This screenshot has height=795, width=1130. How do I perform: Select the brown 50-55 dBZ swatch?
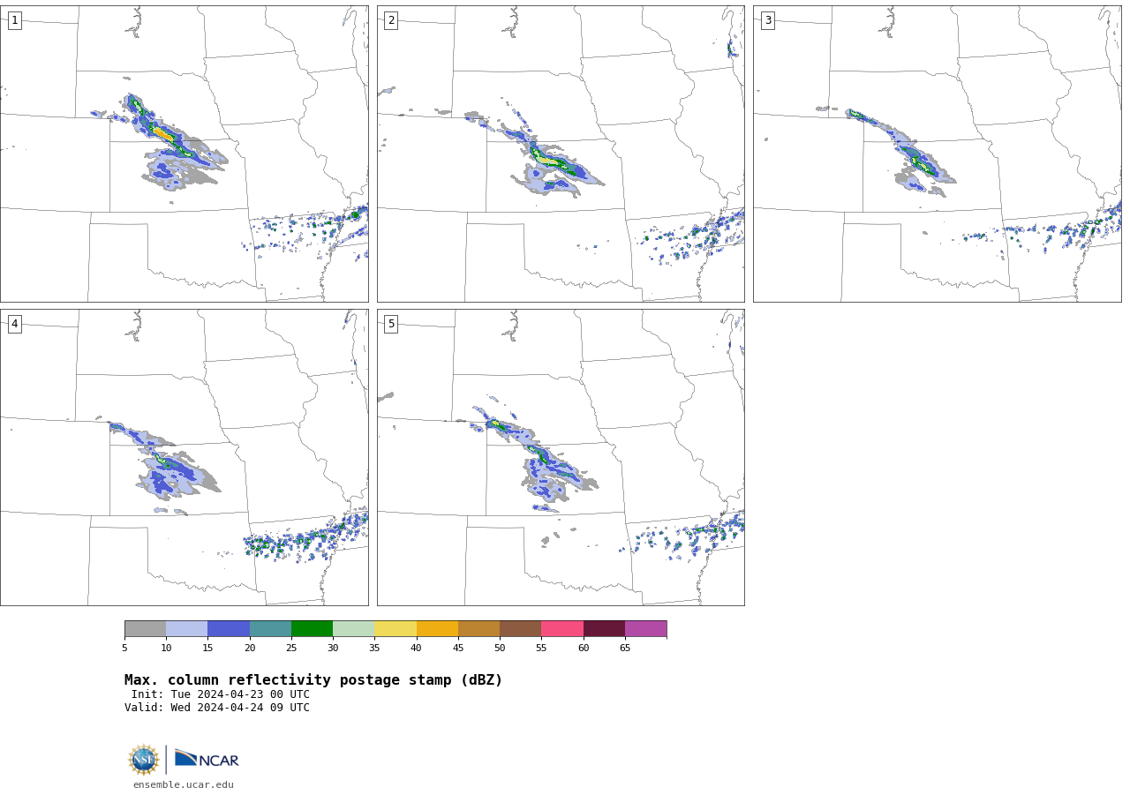coord(521,629)
